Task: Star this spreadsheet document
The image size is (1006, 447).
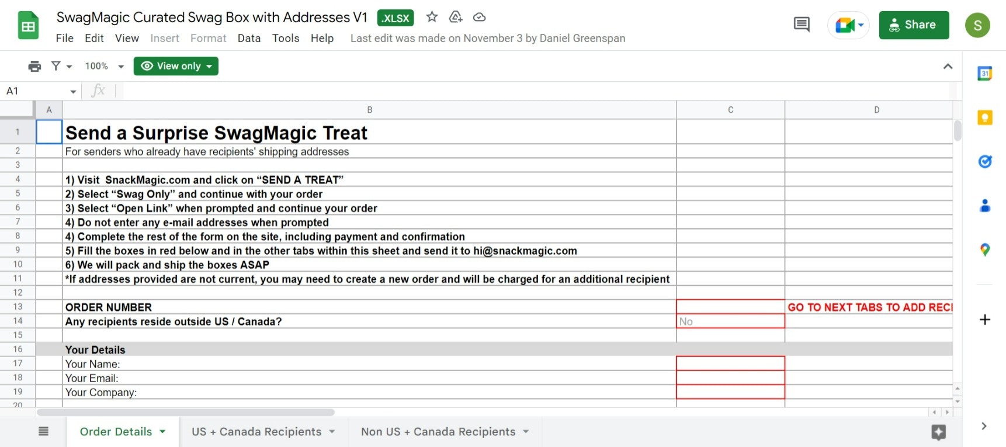Action: click(432, 17)
